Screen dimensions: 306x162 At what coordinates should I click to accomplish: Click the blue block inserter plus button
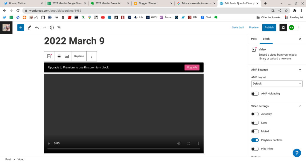[x=21, y=27]
